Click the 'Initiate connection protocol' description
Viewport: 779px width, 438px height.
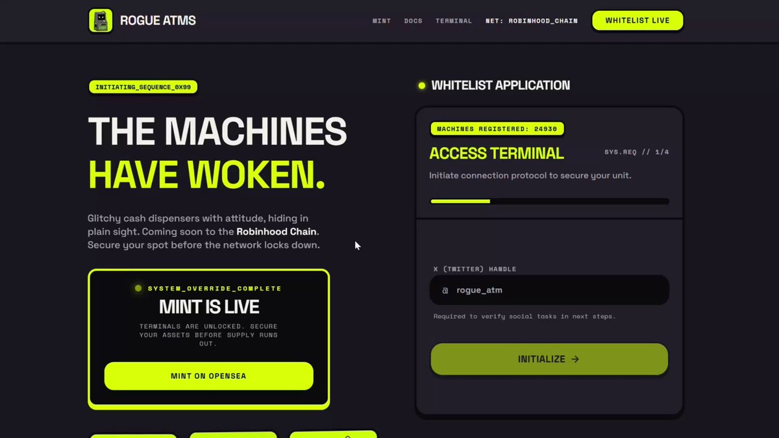(530, 176)
